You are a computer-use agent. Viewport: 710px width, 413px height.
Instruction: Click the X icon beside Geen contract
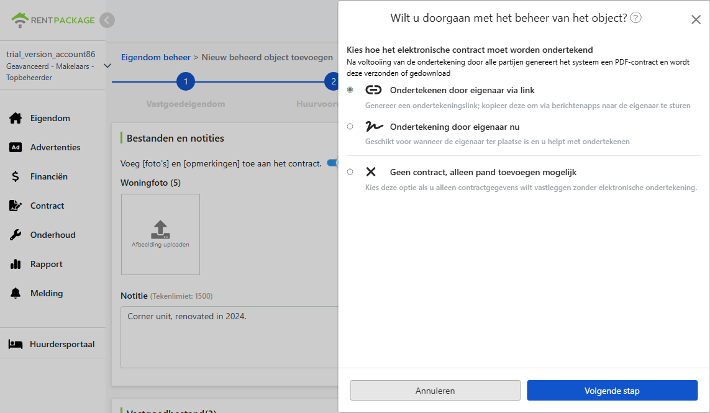tap(371, 171)
